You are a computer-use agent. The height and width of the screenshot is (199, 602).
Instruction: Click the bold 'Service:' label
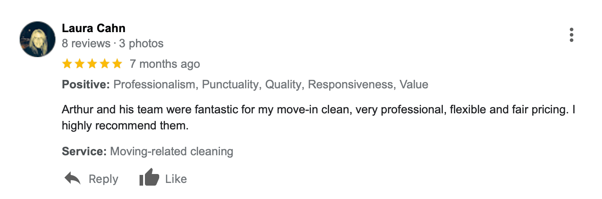point(84,152)
